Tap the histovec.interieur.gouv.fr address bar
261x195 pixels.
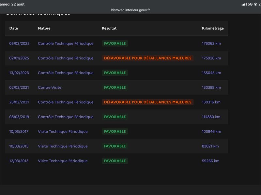coord(130,10)
